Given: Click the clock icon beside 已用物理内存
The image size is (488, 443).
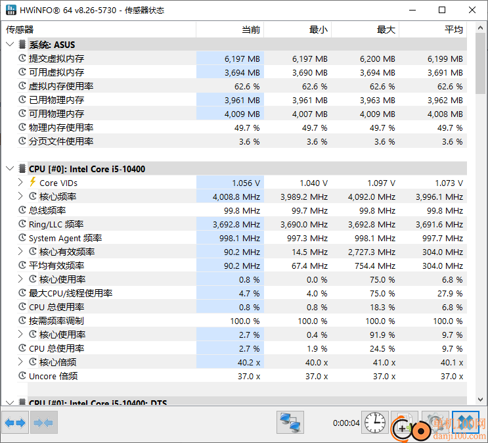Looking at the screenshot, I should (x=22, y=100).
